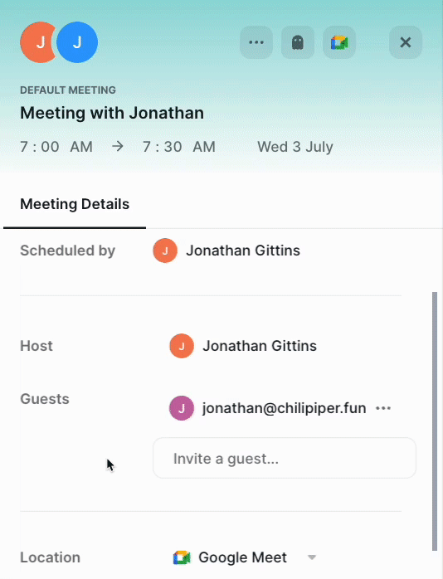Switch to the Meeting Details tab
Viewport: 443px width, 579px height.
click(75, 204)
